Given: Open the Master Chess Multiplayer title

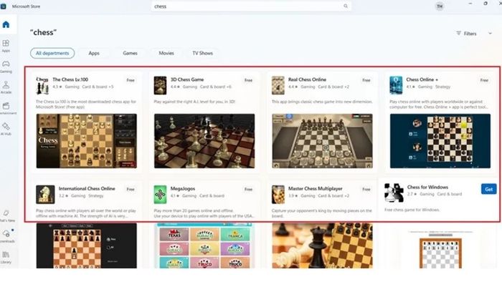Looking at the screenshot, I should pyautogui.click(x=315, y=189).
